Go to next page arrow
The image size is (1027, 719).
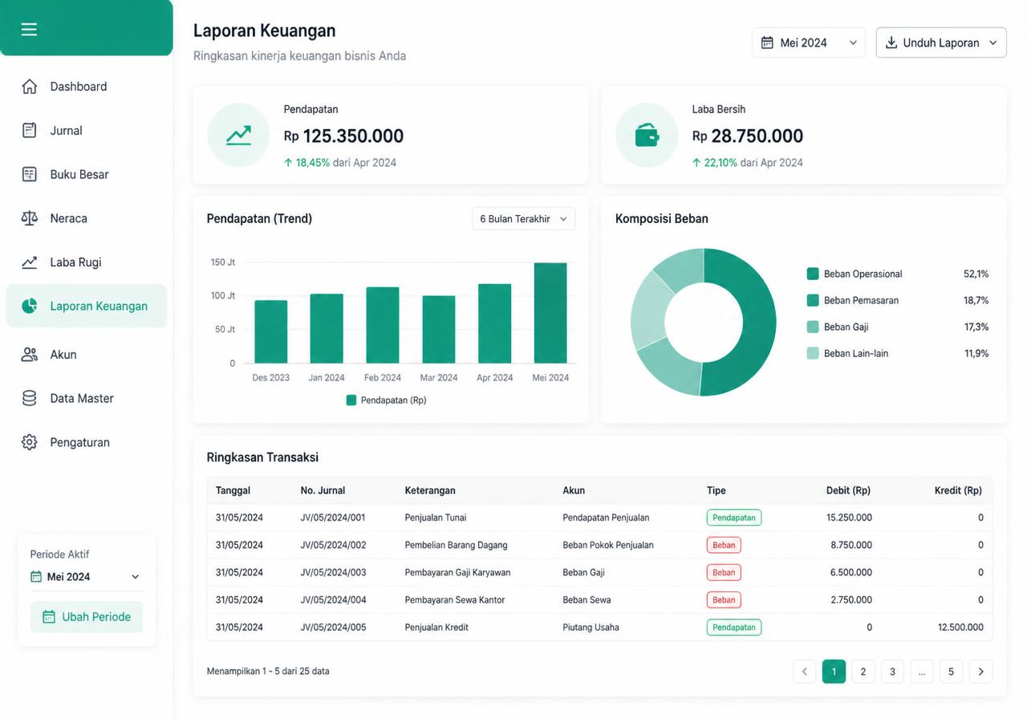tap(980, 672)
